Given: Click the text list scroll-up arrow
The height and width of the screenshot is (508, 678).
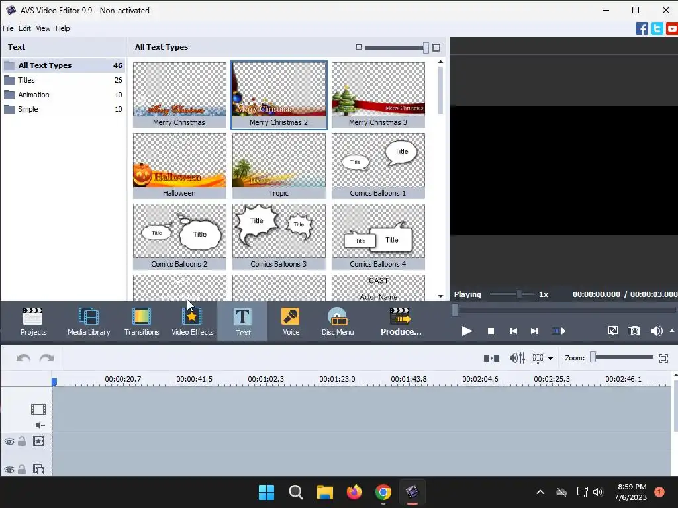Looking at the screenshot, I should (x=440, y=62).
